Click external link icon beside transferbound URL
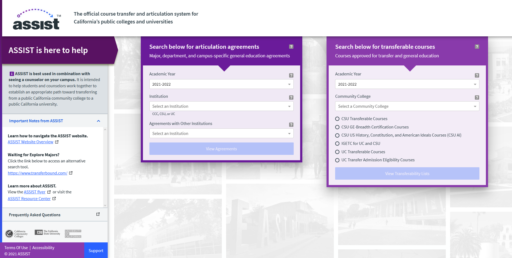512x258 pixels. (x=71, y=173)
